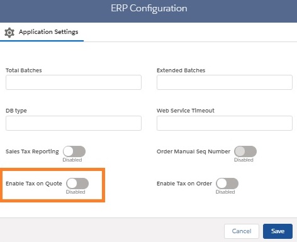Click into the Extended Batches text box
Viewport: 297px width, 242px height.
point(225,82)
